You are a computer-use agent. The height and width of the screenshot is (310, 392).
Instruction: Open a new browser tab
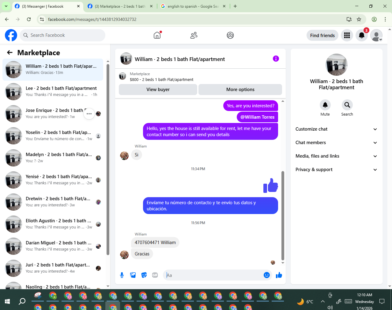235,6
